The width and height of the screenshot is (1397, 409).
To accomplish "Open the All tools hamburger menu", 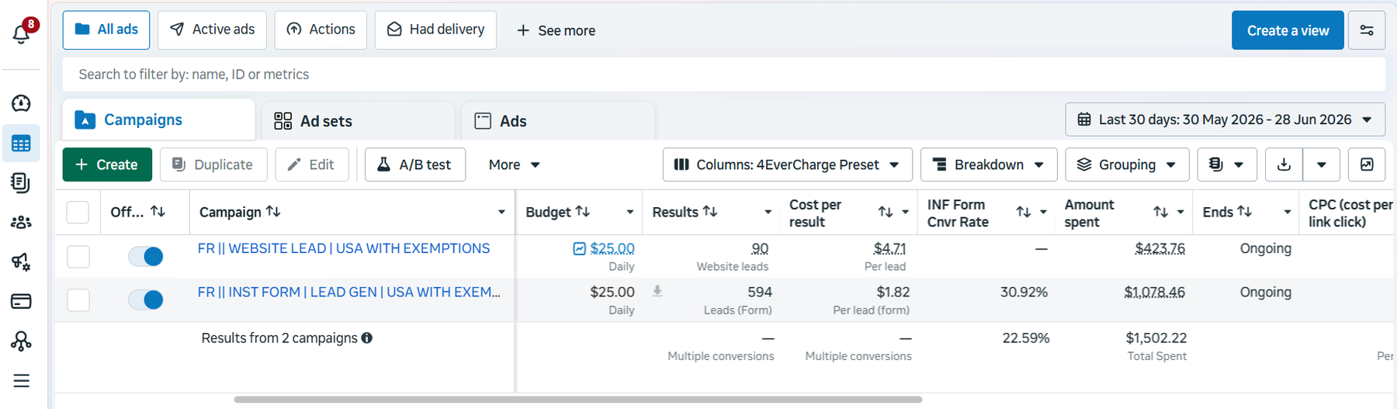I will pos(21,380).
